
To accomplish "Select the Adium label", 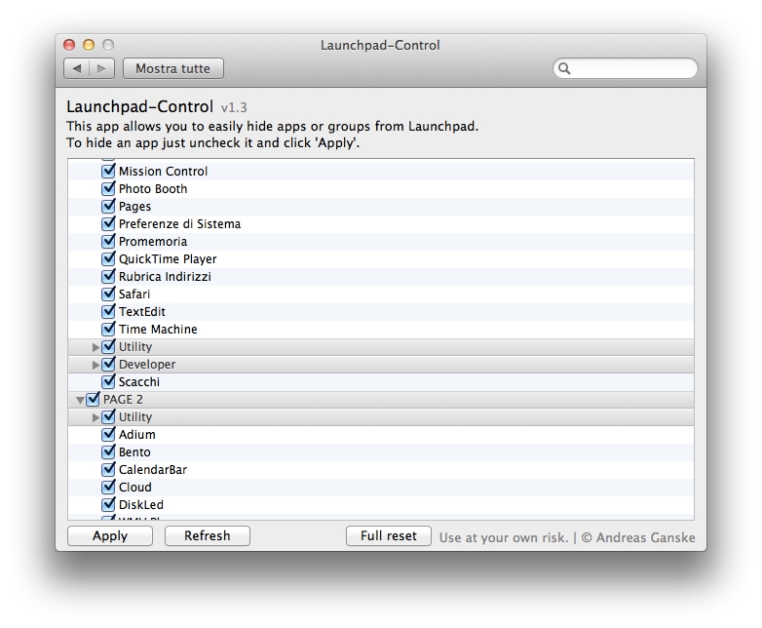I will click(x=137, y=434).
